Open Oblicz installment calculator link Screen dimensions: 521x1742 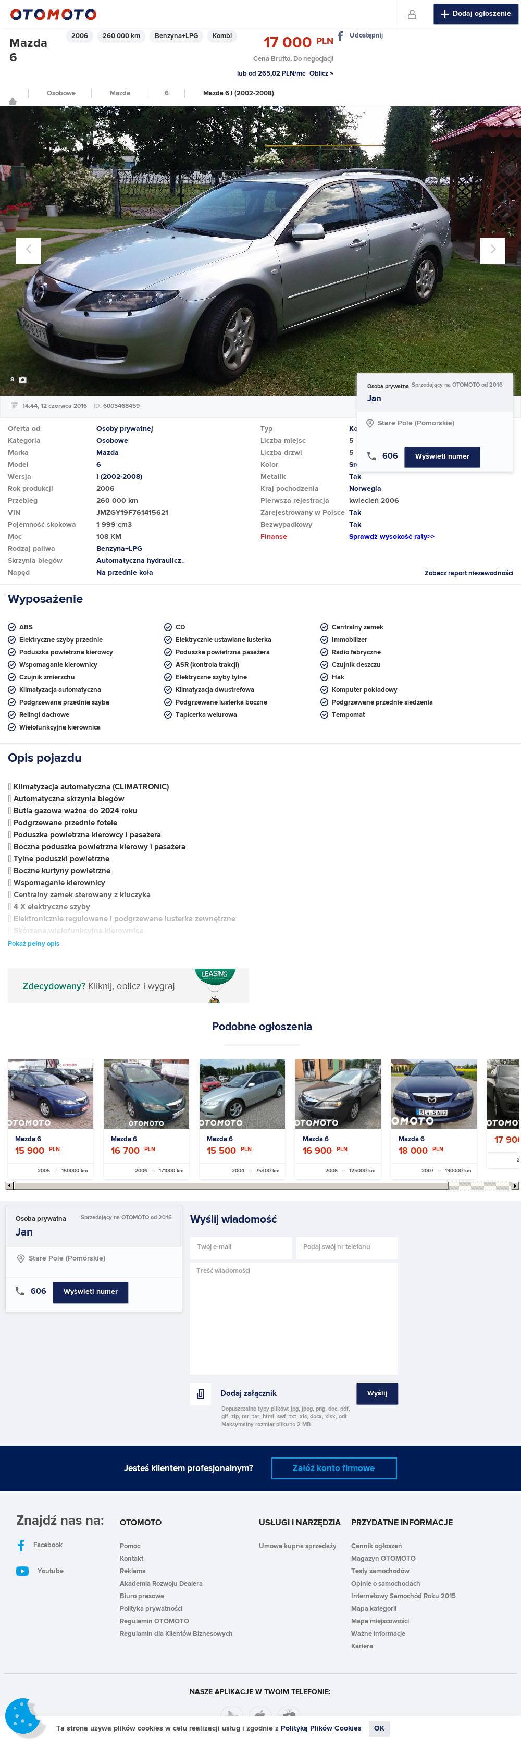(x=321, y=73)
